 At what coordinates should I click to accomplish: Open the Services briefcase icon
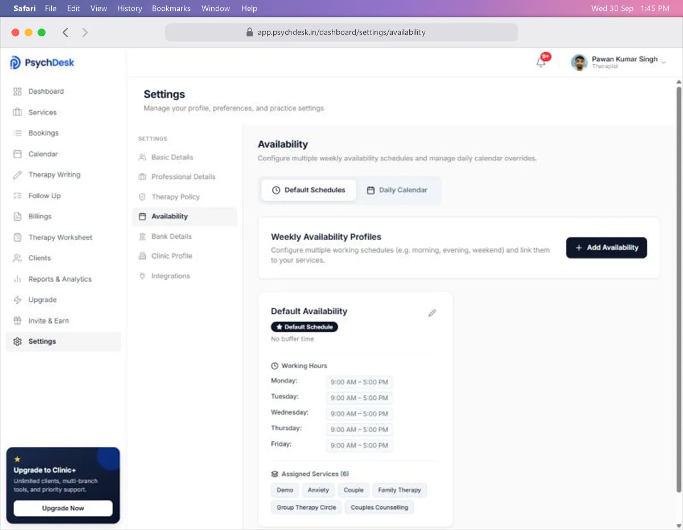(x=17, y=112)
